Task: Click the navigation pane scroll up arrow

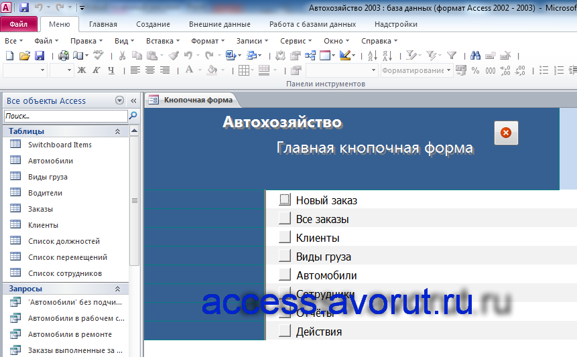Action: (x=134, y=131)
